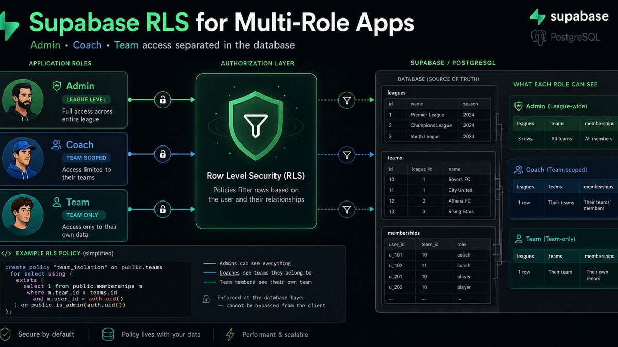Click the people icon beside Coach role
The width and height of the screenshot is (618, 347).
point(57,145)
